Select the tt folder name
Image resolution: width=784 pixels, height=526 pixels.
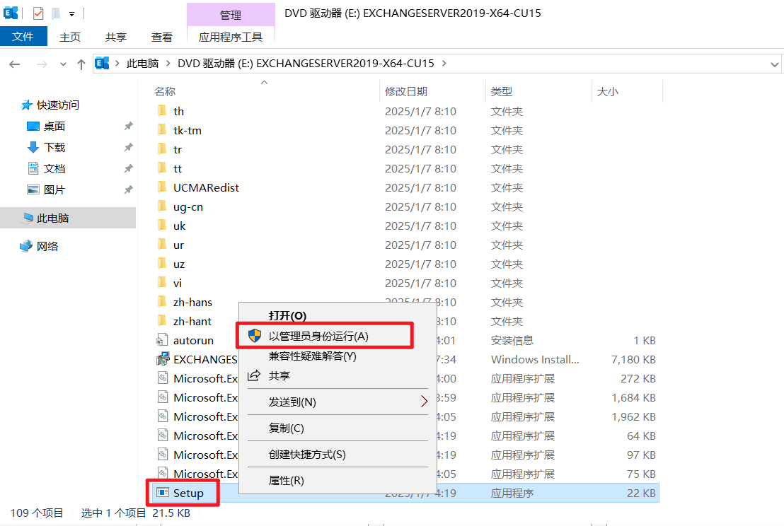pos(178,169)
